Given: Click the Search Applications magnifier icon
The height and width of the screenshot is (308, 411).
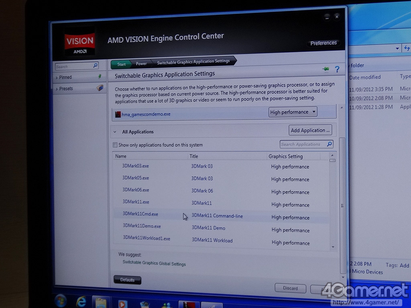Looking at the screenshot, I should pos(330,144).
